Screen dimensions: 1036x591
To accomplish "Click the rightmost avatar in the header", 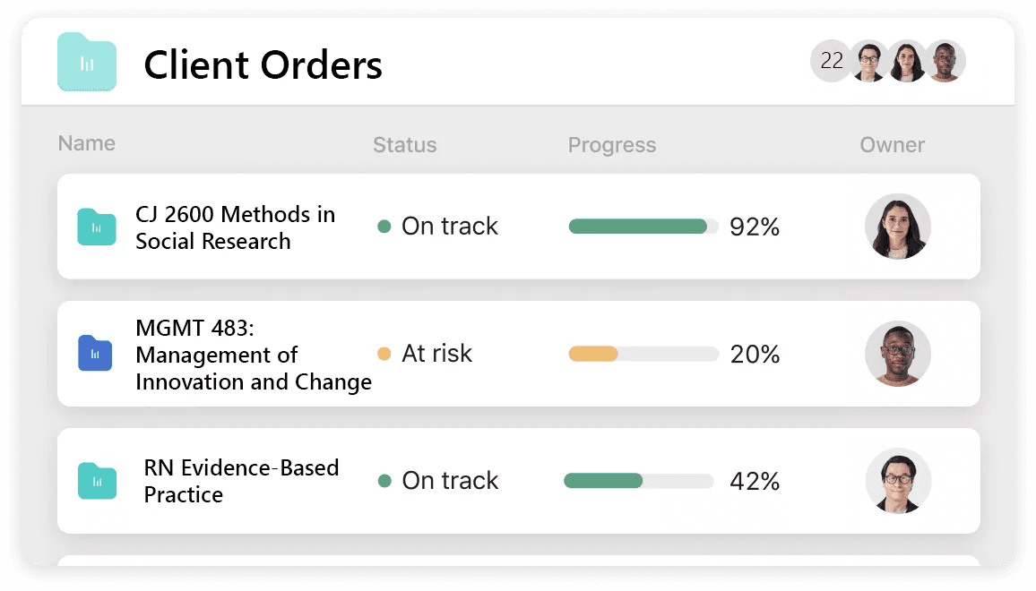I will 945,61.
